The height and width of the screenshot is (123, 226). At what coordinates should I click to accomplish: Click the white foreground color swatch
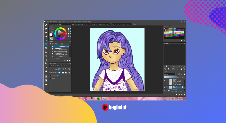(x=51, y=35)
